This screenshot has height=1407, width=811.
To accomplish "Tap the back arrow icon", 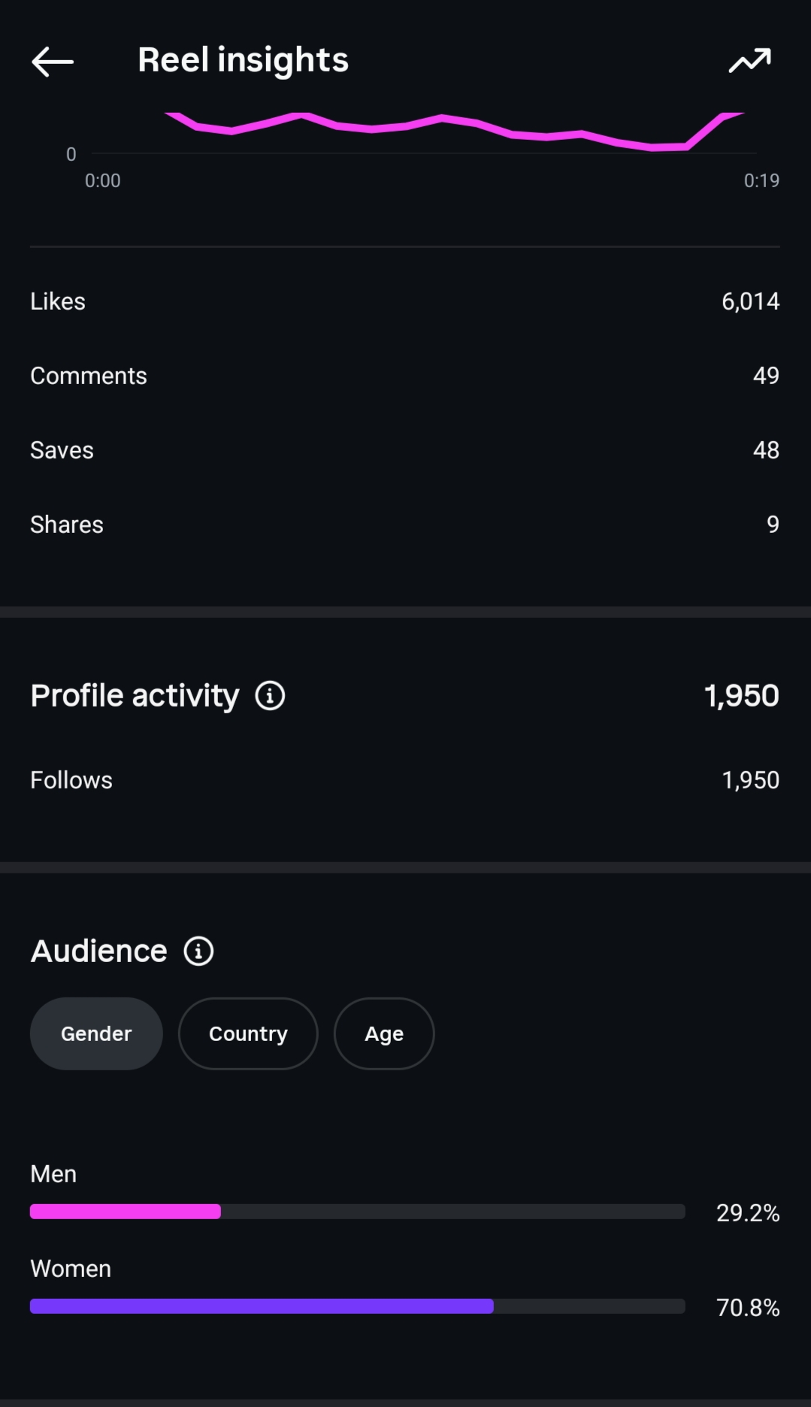I will point(53,62).
